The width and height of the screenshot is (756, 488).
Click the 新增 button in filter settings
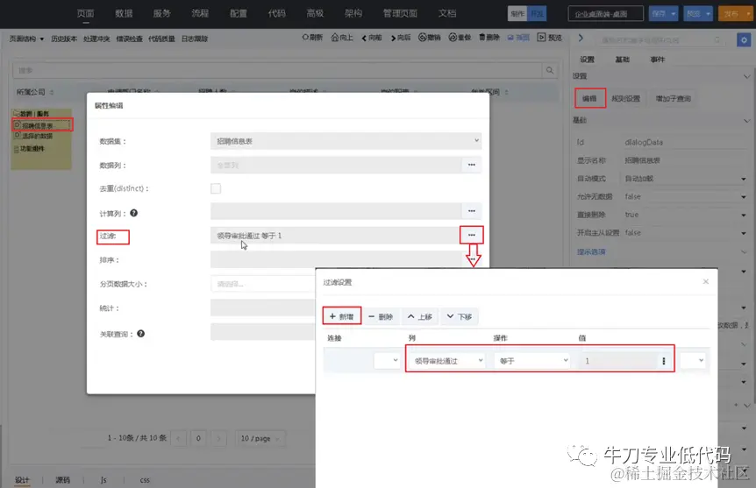(x=341, y=316)
